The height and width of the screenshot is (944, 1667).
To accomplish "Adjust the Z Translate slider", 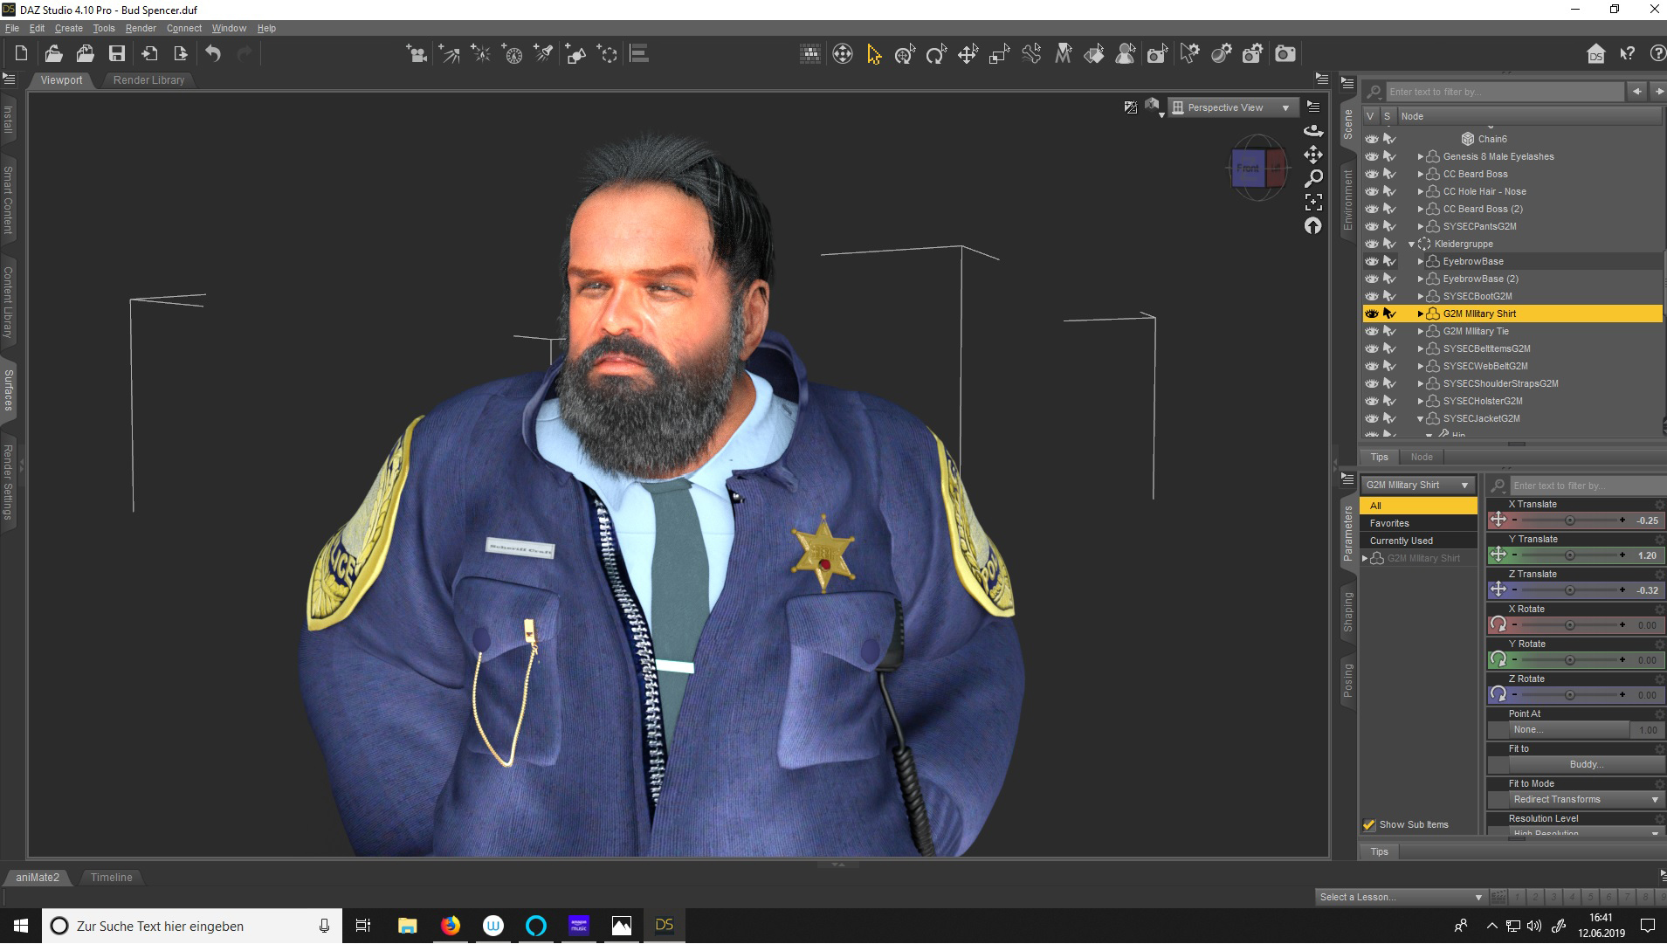I will click(1568, 590).
